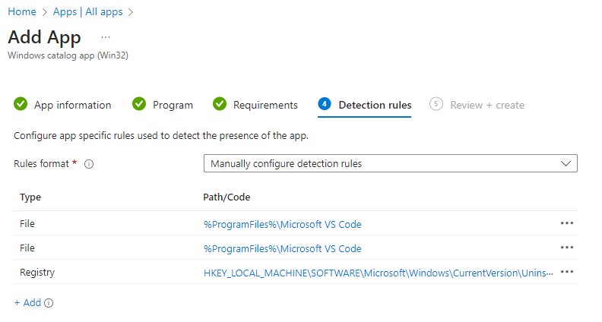602x322 pixels.
Task: Go to the Home breadcrumb link
Action: (x=21, y=12)
